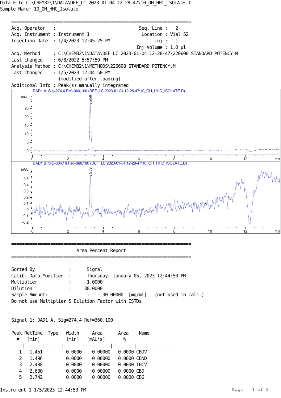This screenshot has width=281, height=398.
Task: Click the Width column header
Action: (73, 333)
